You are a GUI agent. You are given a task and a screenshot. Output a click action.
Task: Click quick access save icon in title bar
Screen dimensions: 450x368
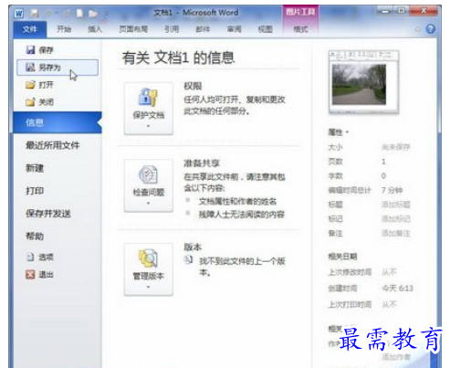coord(35,14)
